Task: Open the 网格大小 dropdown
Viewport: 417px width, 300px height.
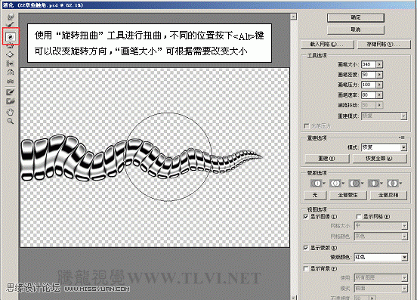Action: pos(381,226)
